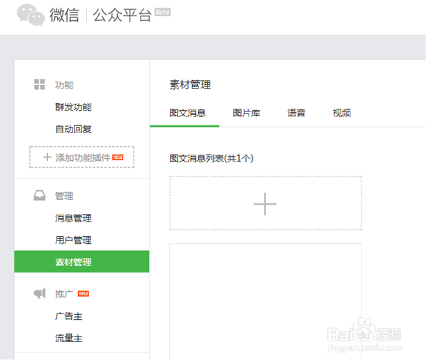The width and height of the screenshot is (427, 363).
Task: Click the 图文消息列表(共1个) label
Action: point(211,158)
